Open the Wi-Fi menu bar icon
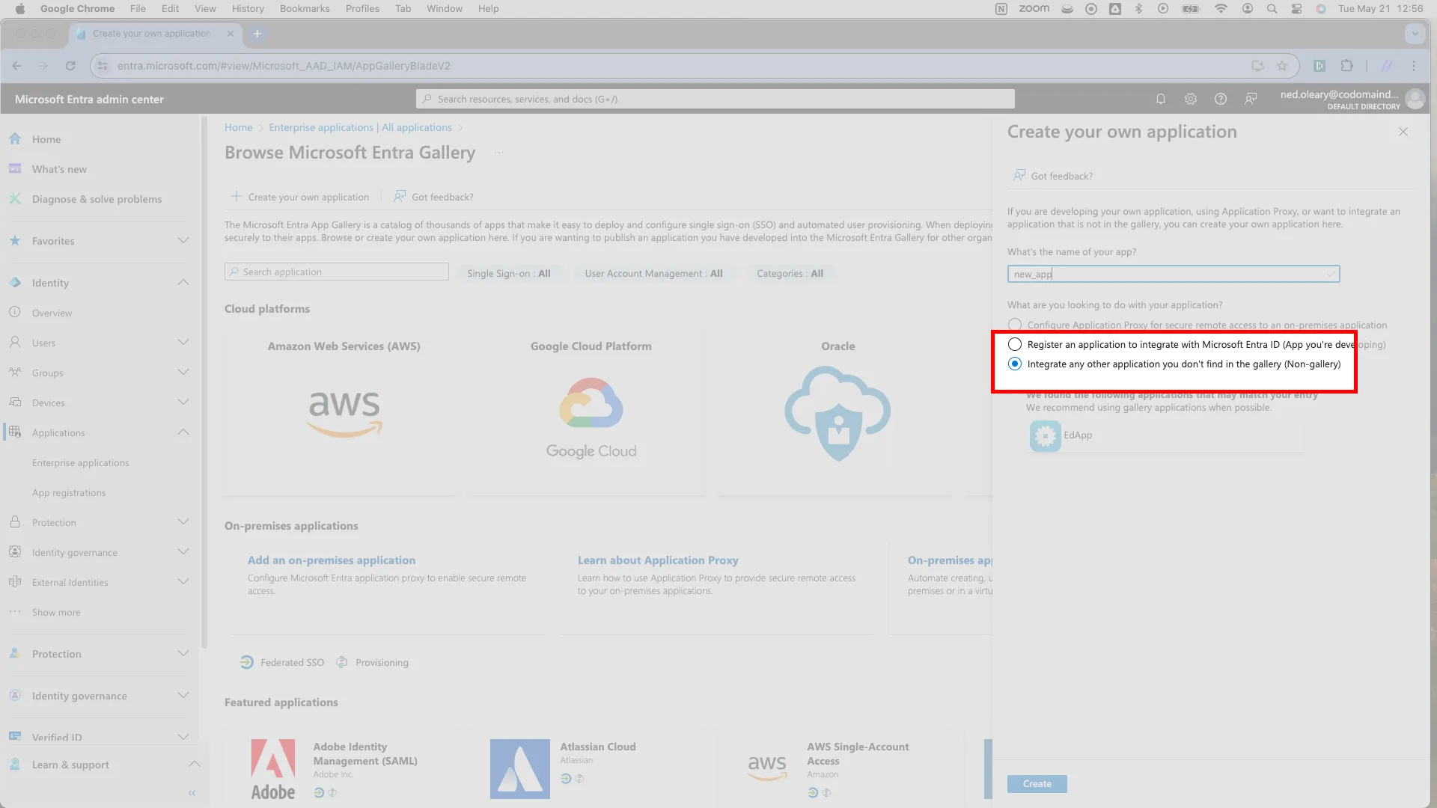1437x808 pixels. (1221, 9)
